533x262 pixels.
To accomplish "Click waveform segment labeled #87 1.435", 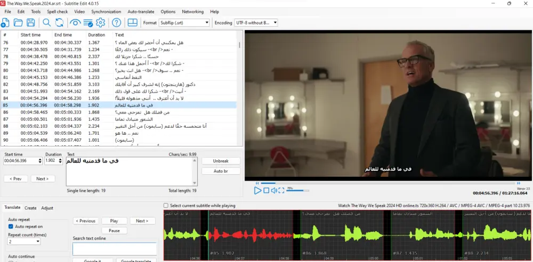I will [x=423, y=235].
